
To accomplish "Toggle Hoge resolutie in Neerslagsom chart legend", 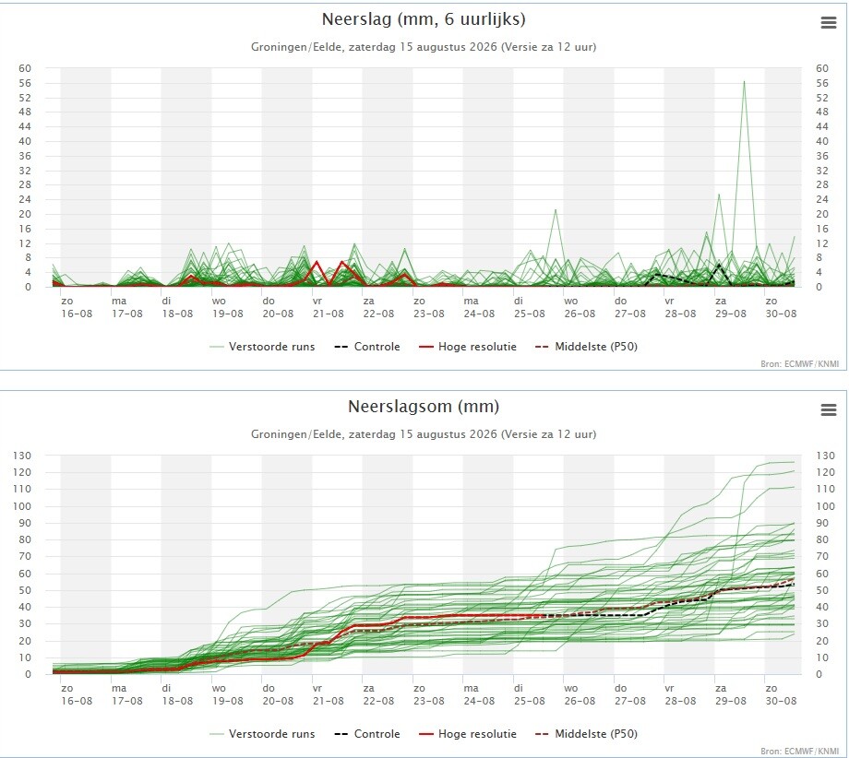I will coord(468,734).
